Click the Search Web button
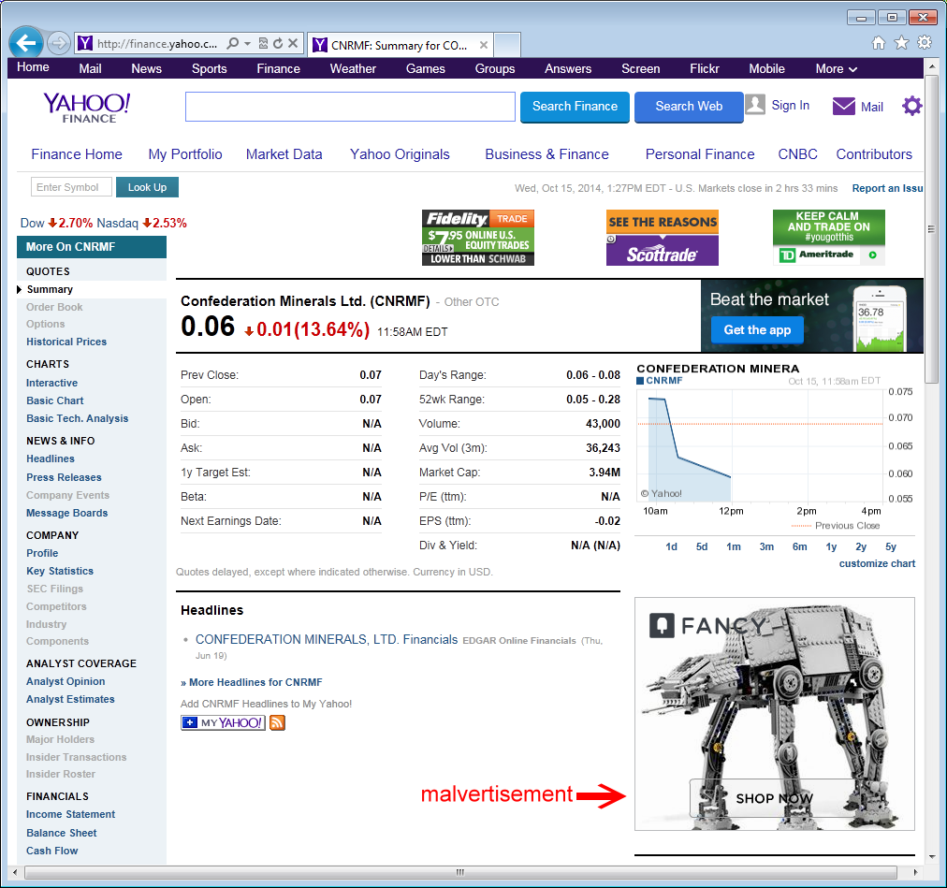Image resolution: width=947 pixels, height=888 pixels. (689, 107)
